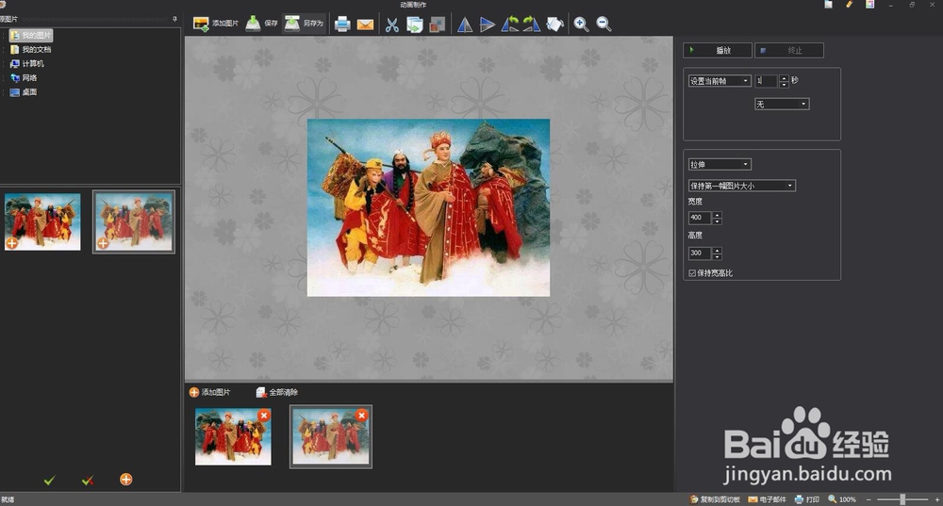Click the 添加图片 button in the top toolbar
The image size is (943, 506).
215,24
